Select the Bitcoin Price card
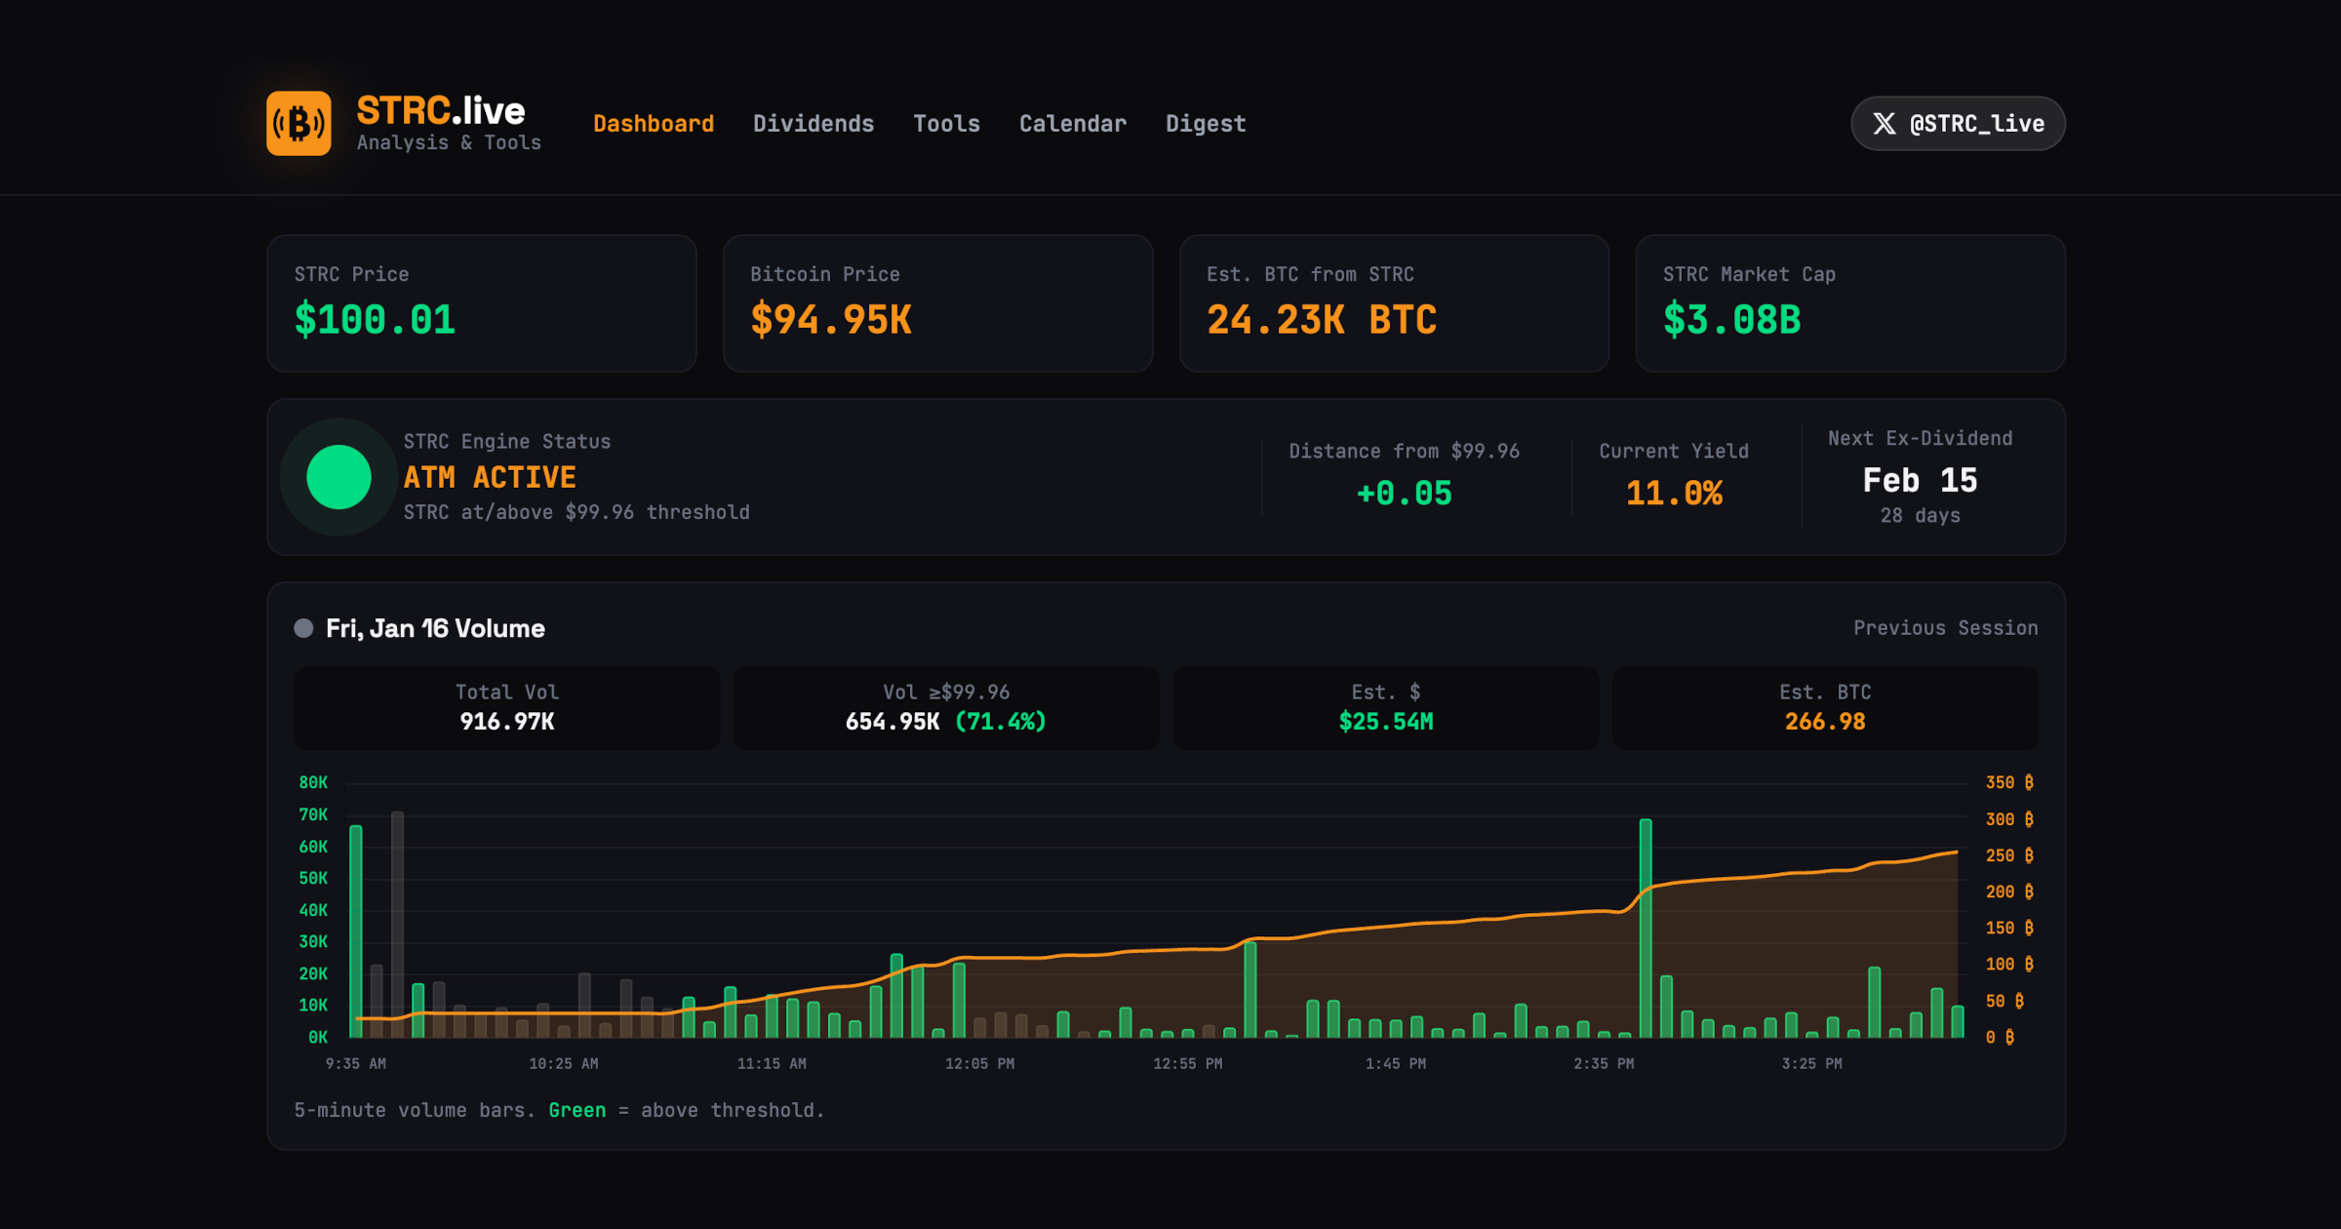Viewport: 2341px width, 1229px height. pos(937,302)
